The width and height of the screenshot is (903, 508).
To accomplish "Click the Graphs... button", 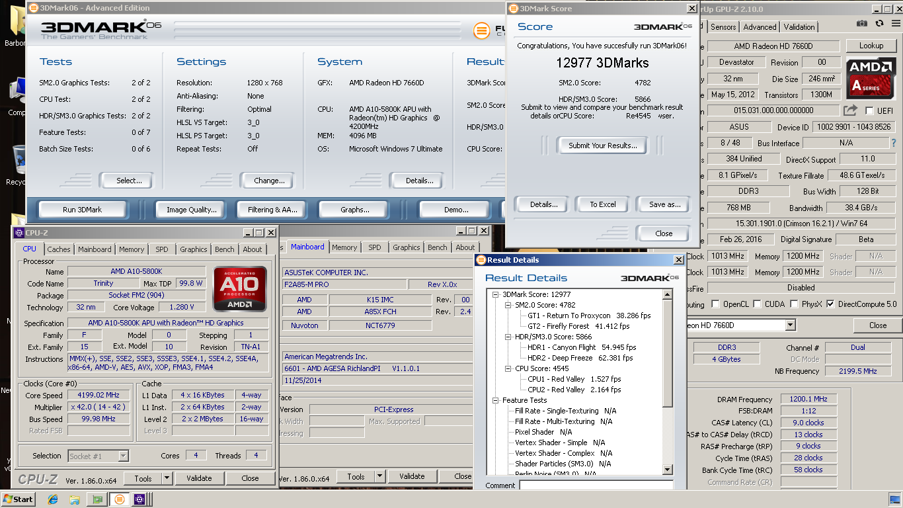I will point(354,210).
